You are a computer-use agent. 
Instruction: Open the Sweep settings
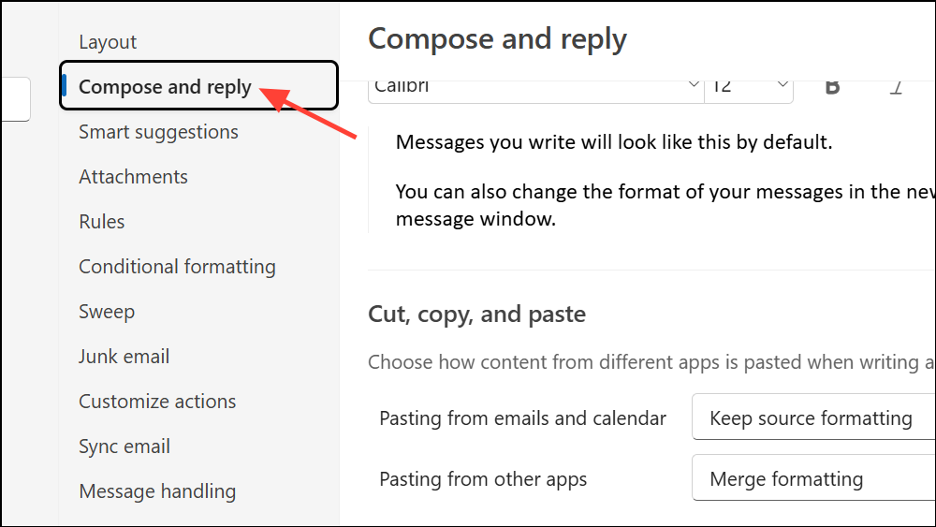coord(107,312)
